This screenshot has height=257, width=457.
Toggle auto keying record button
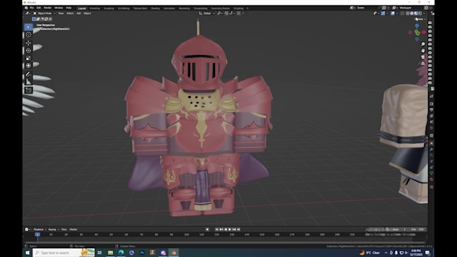click(x=207, y=229)
